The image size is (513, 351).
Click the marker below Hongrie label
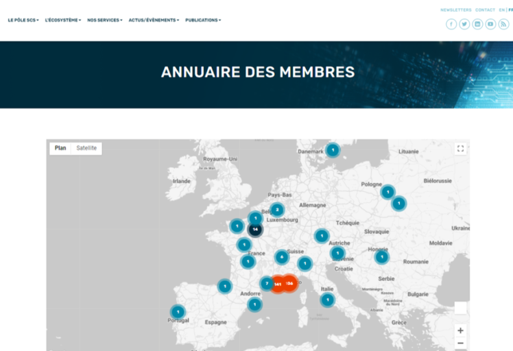(x=381, y=257)
